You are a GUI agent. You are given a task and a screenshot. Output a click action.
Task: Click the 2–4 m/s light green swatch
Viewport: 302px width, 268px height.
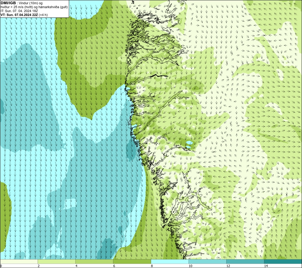[57, 261]
